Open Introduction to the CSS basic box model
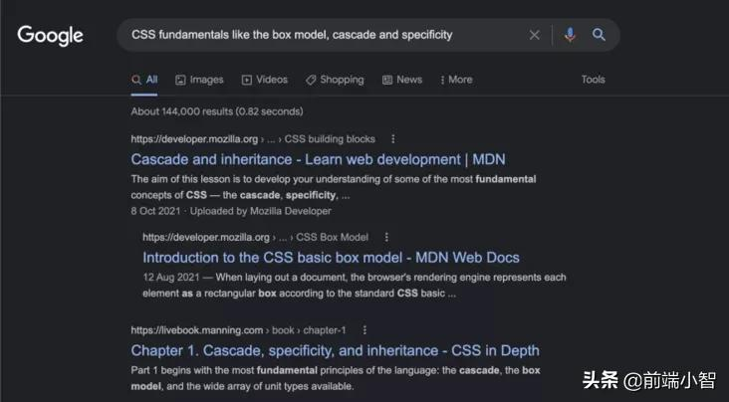Image resolution: width=729 pixels, height=402 pixels. pos(331,258)
